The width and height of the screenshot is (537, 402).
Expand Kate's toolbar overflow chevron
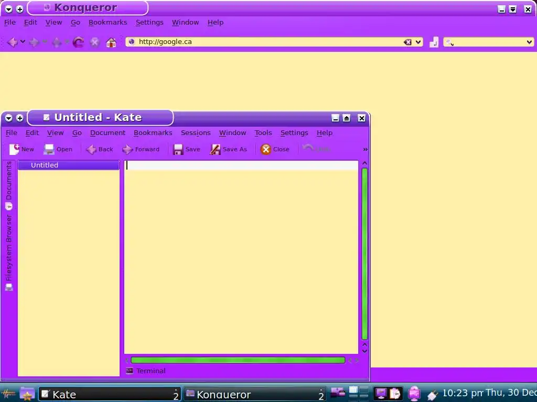point(365,149)
